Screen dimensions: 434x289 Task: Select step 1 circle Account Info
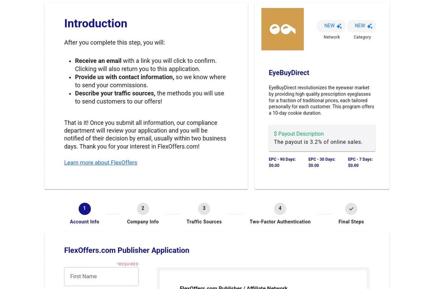pyautogui.click(x=84, y=208)
